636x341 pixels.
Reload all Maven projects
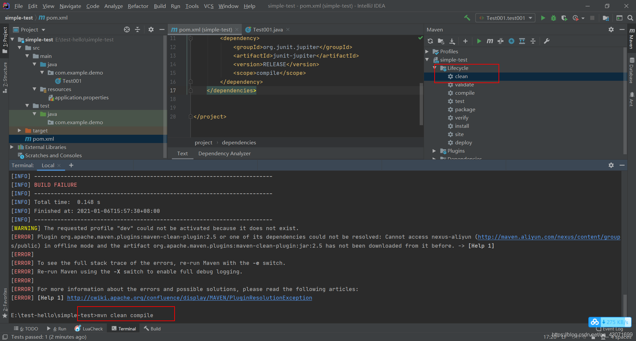(x=430, y=41)
